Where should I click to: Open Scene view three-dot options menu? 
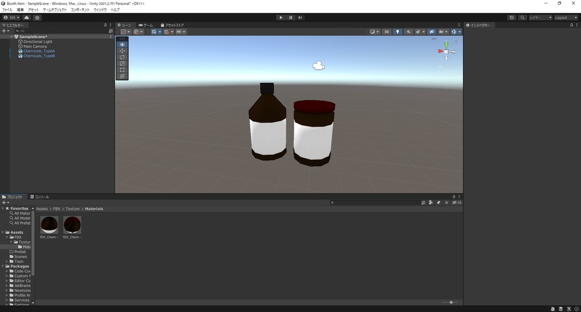[459, 25]
